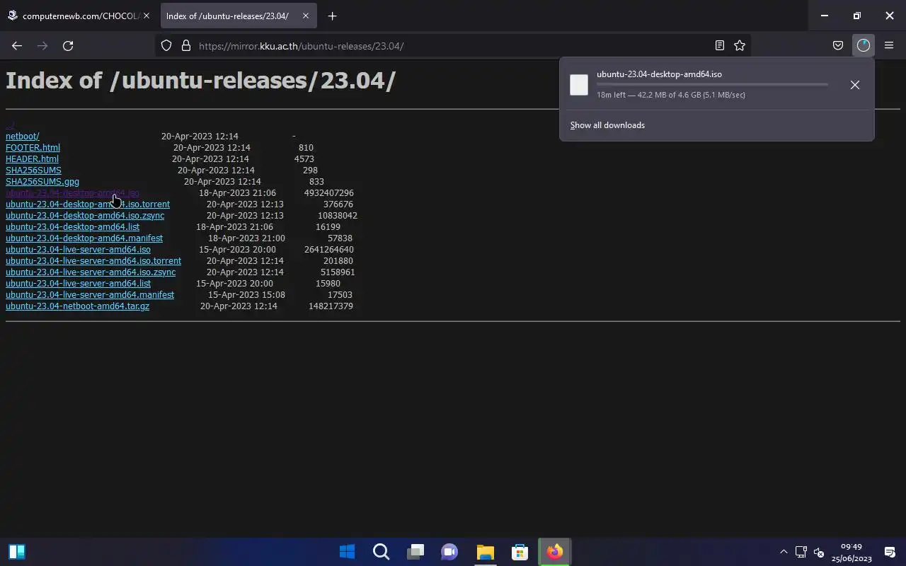Screen dimensions: 906x566
Task: Expand hidden system tray icons chevron
Action: coord(784,552)
